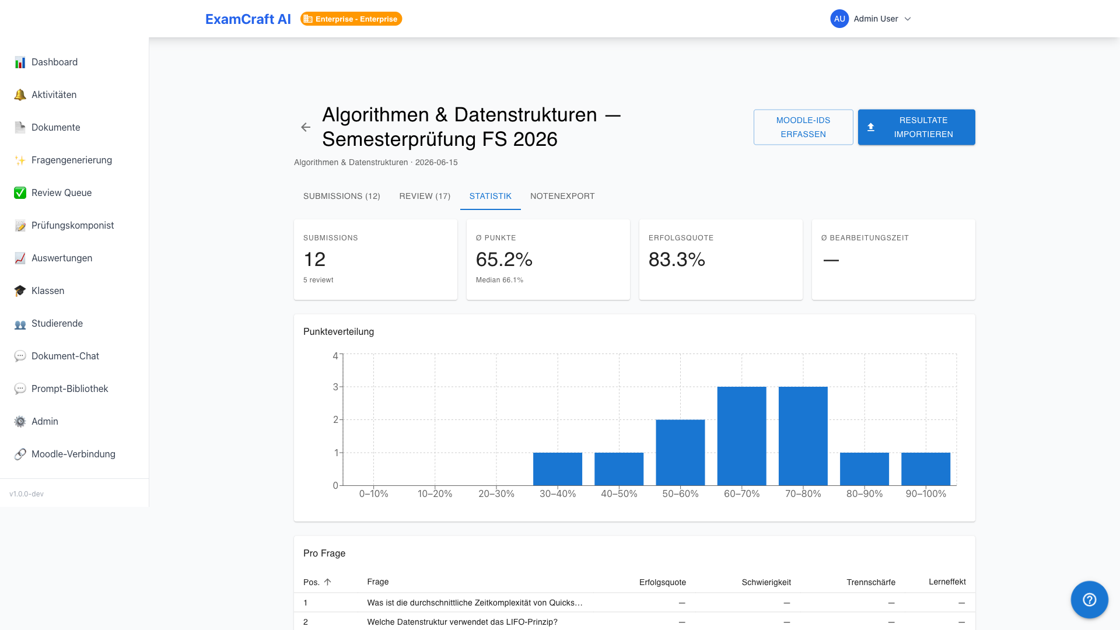This screenshot has height=630, width=1120.
Task: Click the 80–90% histogram bar
Action: point(864,469)
